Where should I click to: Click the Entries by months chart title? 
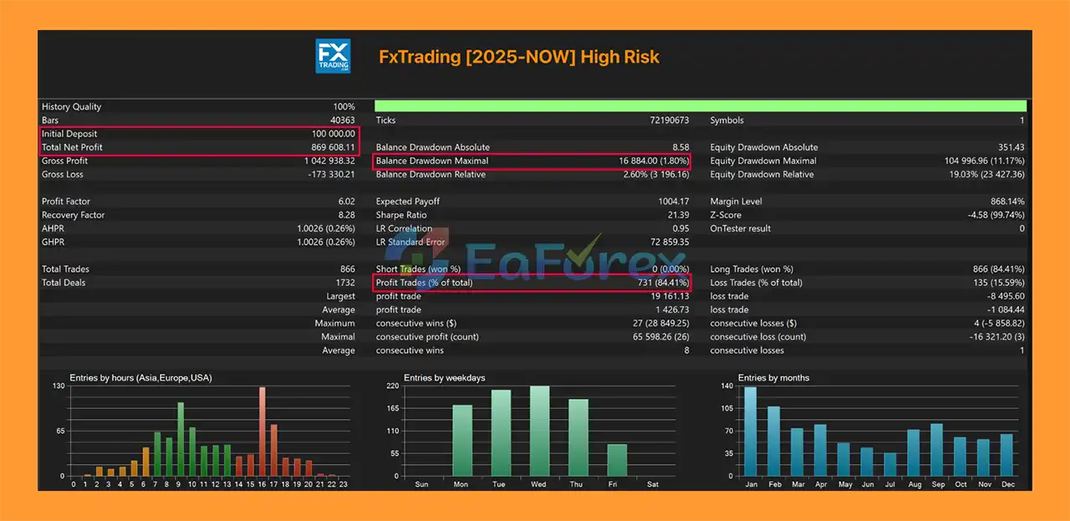point(774,378)
